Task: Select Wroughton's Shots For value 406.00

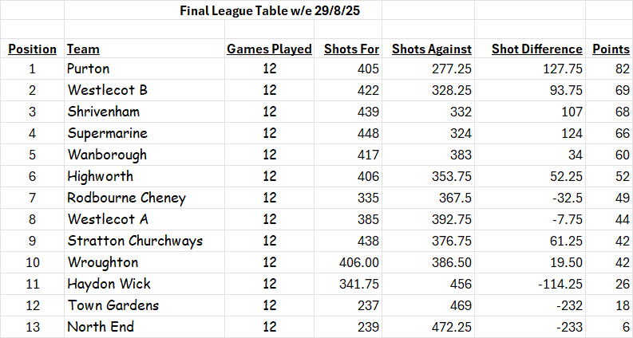Action: click(359, 262)
